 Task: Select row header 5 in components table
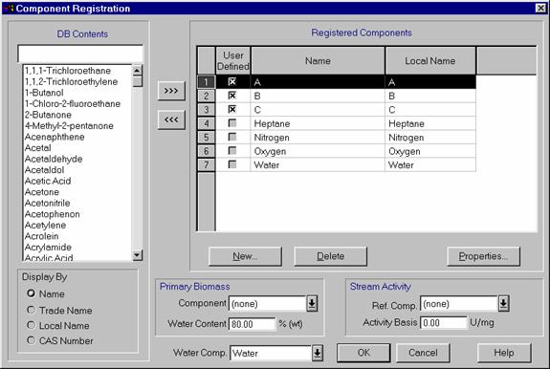pos(207,137)
